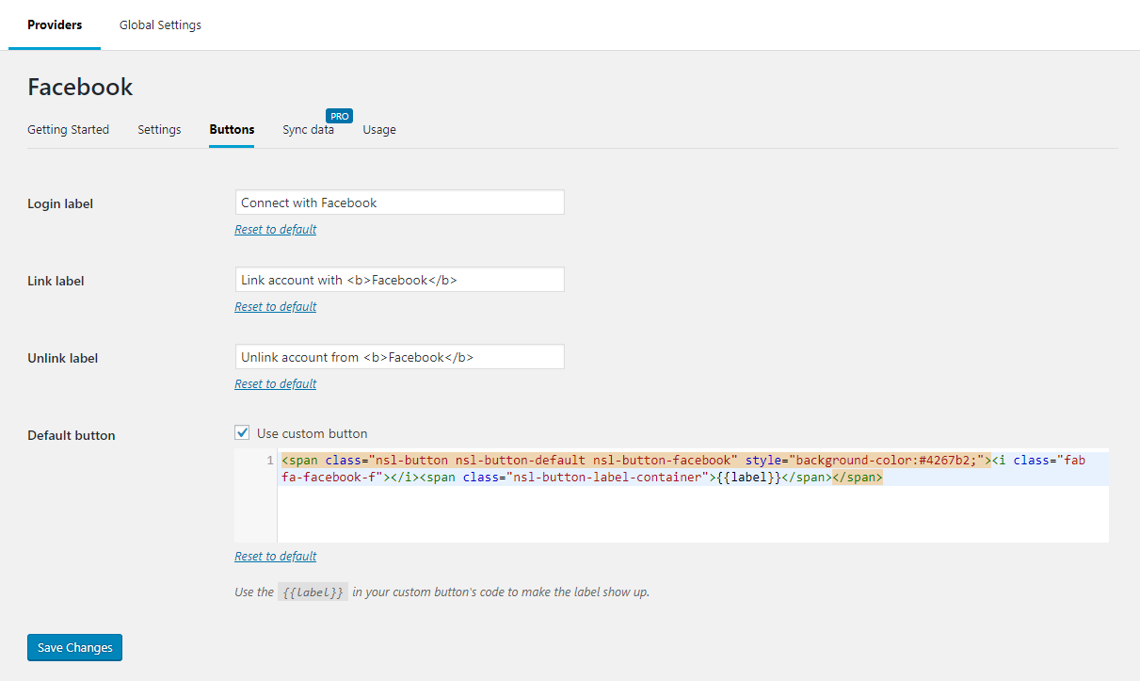The width and height of the screenshot is (1140, 681).
Task: Toggle the Use custom button checkbox
Action: [242, 433]
